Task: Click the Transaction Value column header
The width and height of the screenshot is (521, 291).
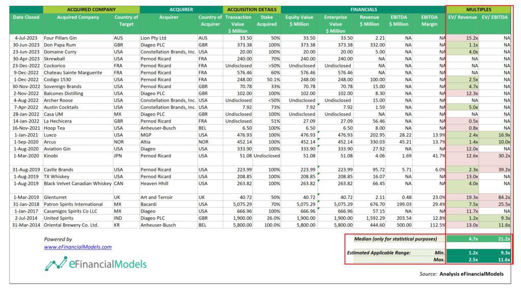Action: pyautogui.click(x=238, y=24)
